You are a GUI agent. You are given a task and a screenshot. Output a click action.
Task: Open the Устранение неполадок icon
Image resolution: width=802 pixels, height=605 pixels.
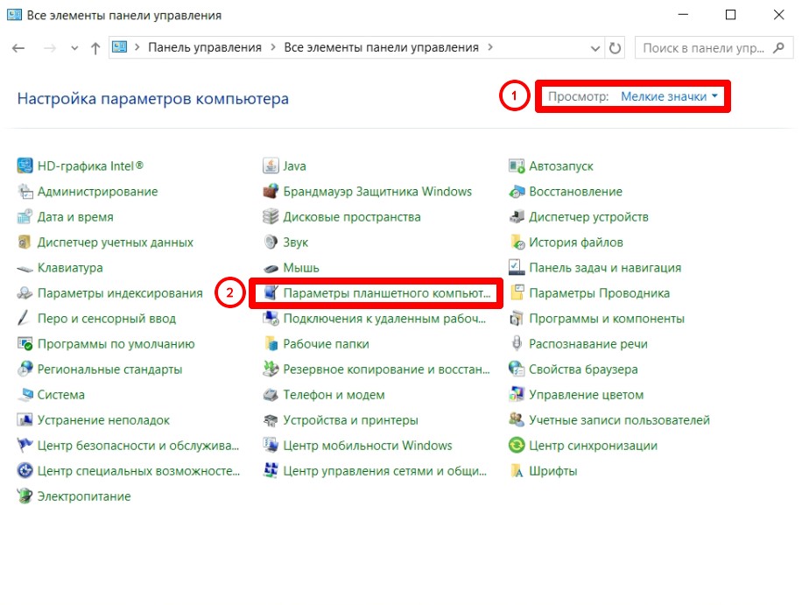pos(25,420)
